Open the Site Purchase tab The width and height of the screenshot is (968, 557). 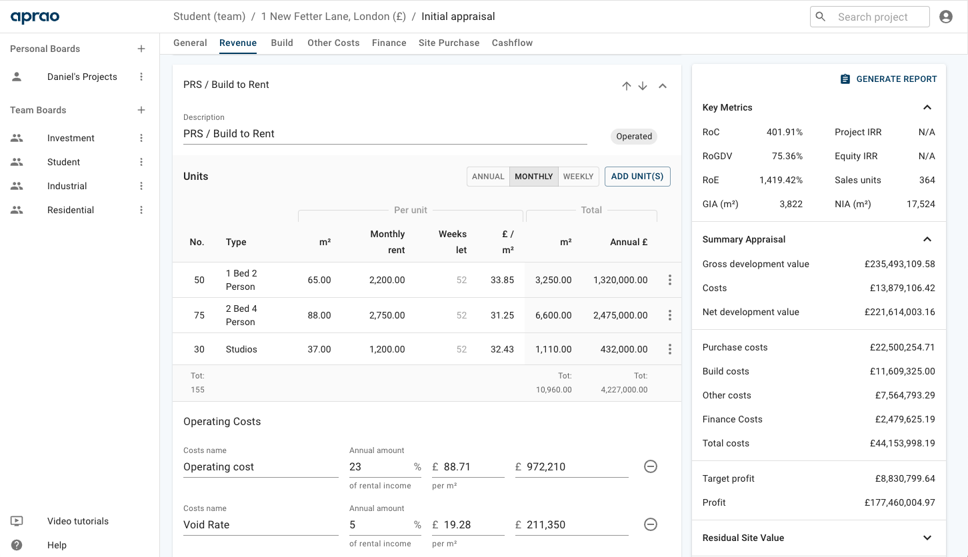tap(449, 43)
